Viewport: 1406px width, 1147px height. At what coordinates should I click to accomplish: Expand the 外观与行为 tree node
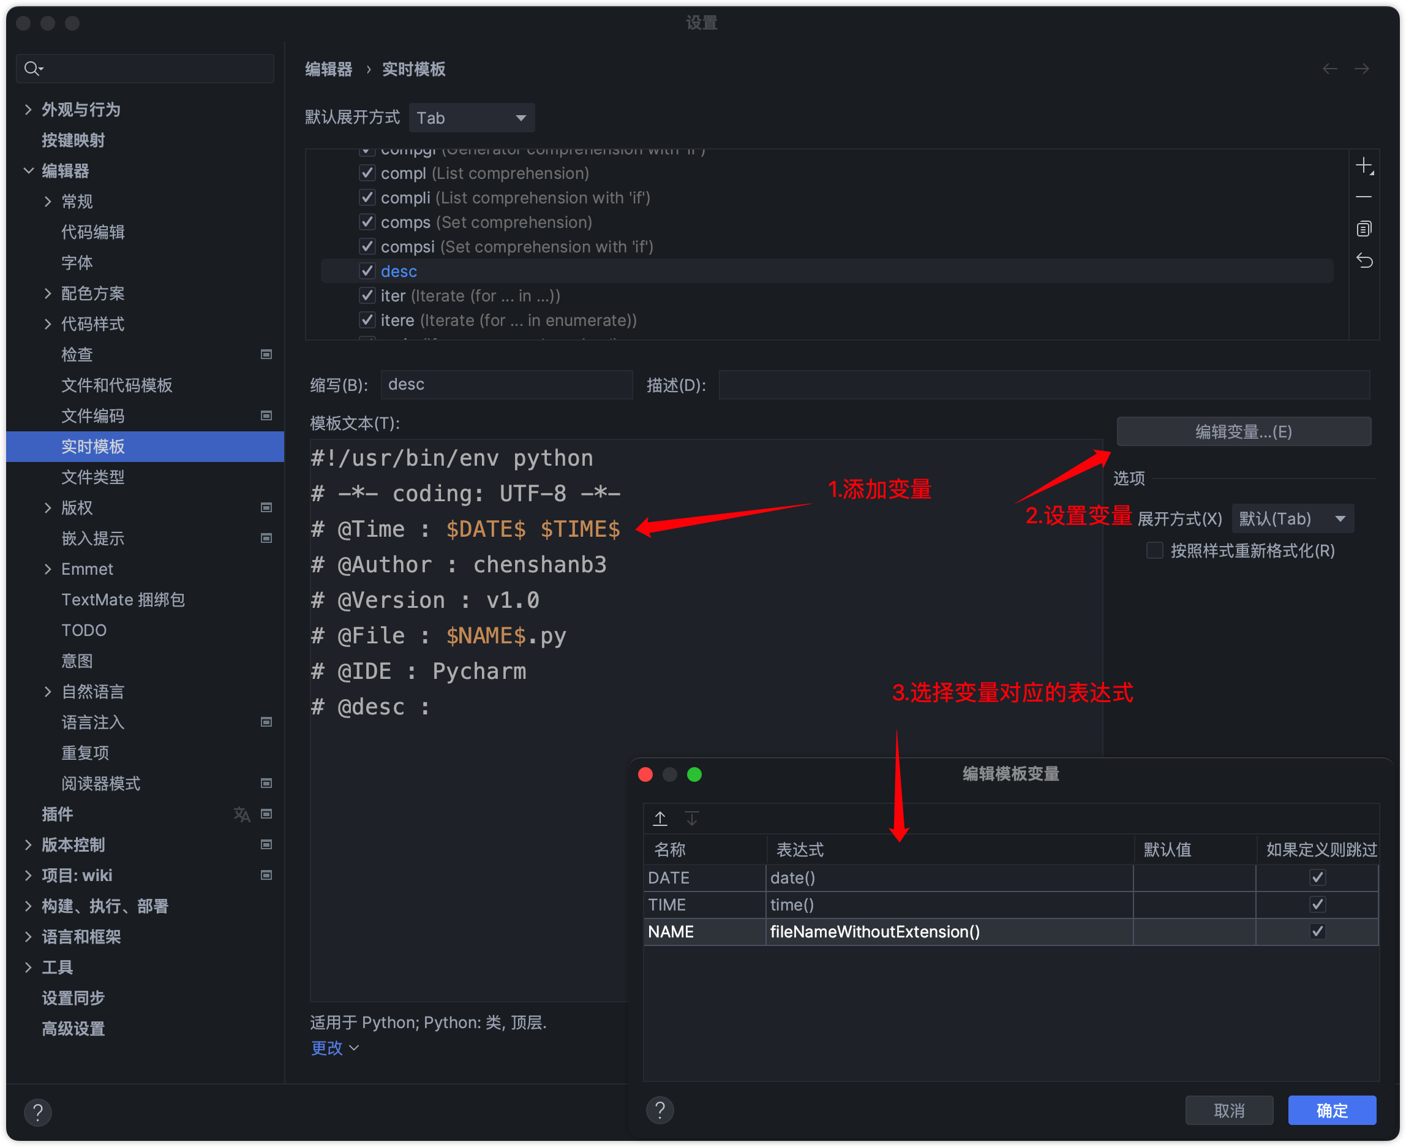(x=28, y=110)
